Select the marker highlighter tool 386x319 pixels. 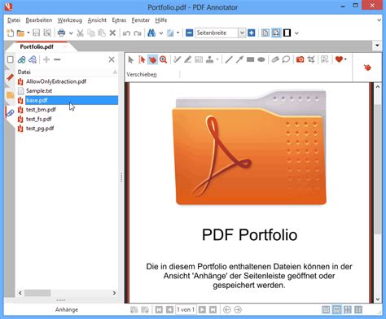pyautogui.click(x=188, y=59)
